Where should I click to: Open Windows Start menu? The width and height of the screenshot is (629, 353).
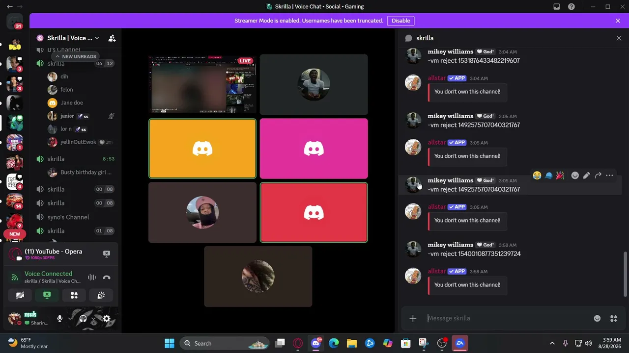click(170, 343)
